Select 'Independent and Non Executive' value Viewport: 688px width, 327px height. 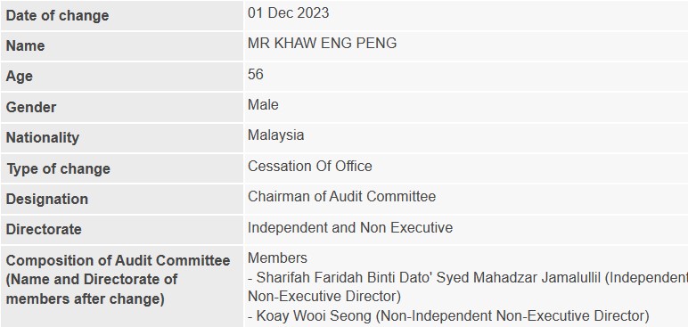(350, 227)
